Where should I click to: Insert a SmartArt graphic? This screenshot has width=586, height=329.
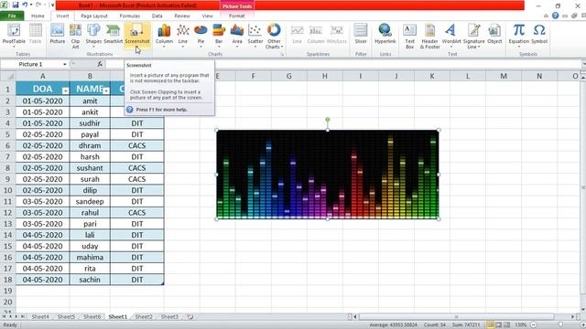point(113,35)
